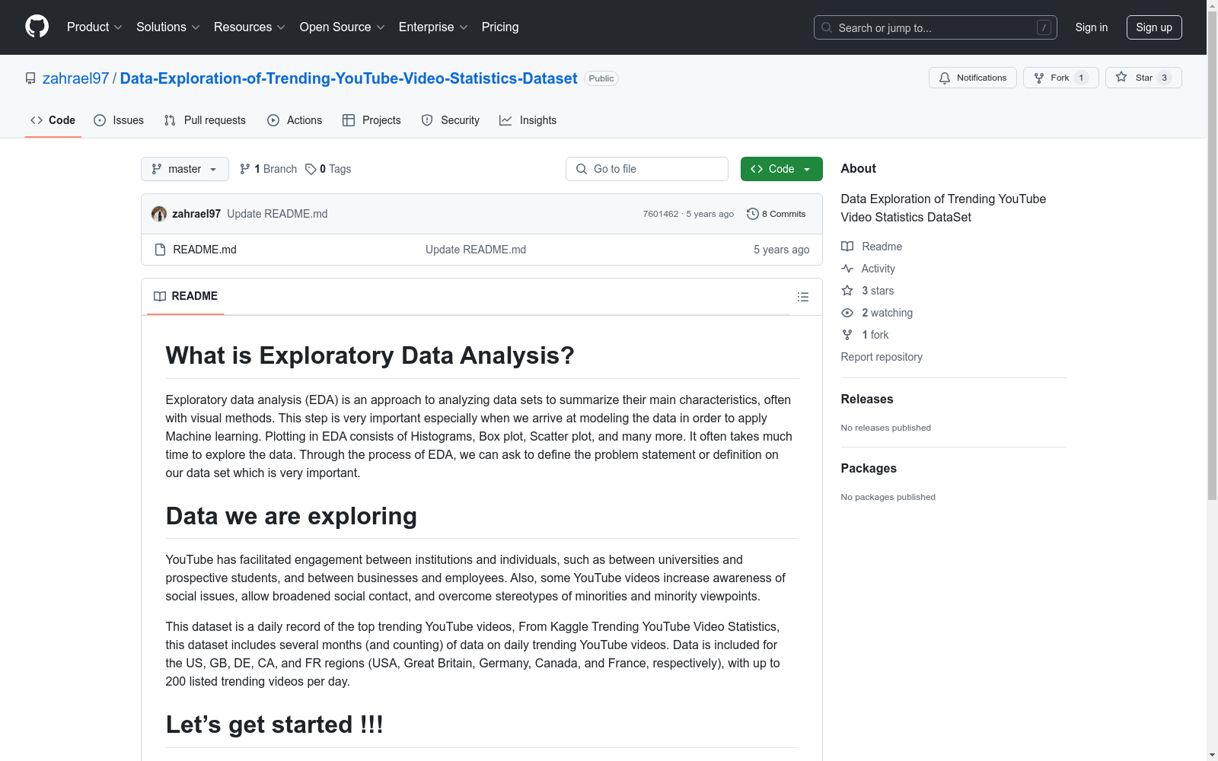This screenshot has width=1218, height=761.
Task: Click 'No releases published' text
Action: pyautogui.click(x=886, y=428)
